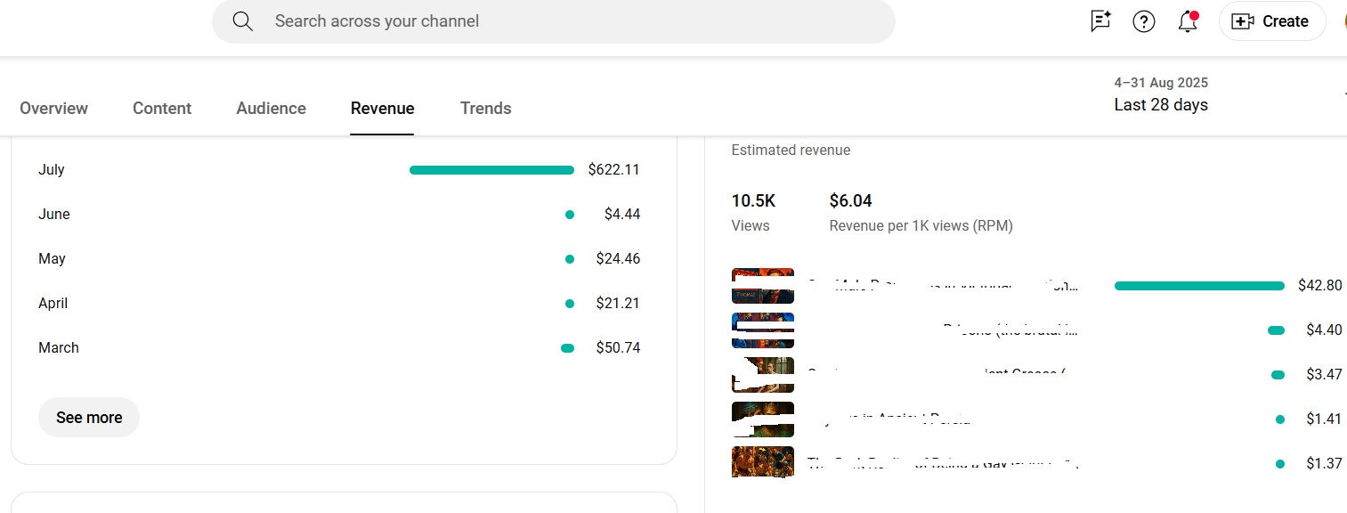Open the notifications bell

coord(1188,21)
